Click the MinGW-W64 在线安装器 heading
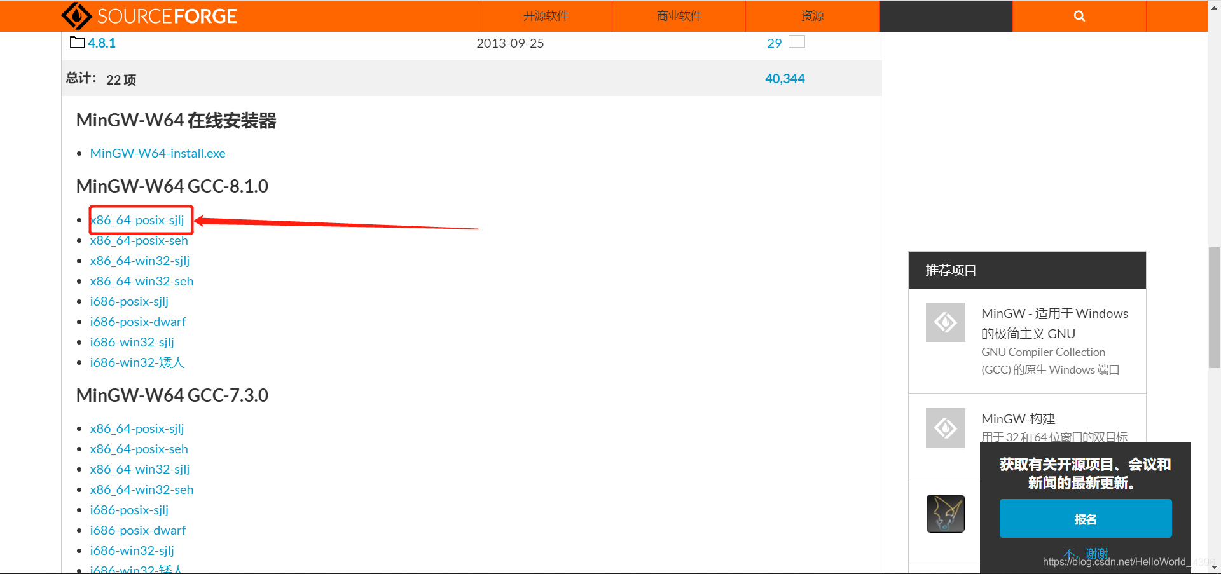Image resolution: width=1221 pixels, height=574 pixels. click(176, 120)
